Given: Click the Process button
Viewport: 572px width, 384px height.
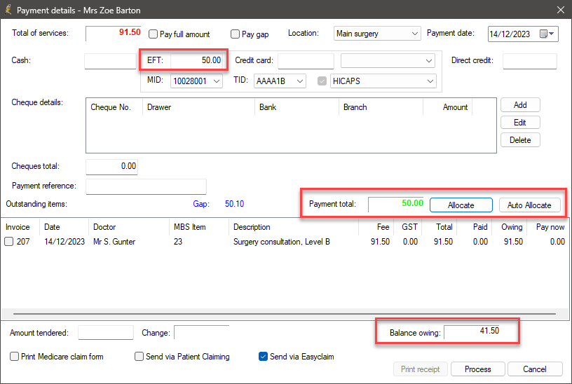Looking at the screenshot, I should (478, 369).
